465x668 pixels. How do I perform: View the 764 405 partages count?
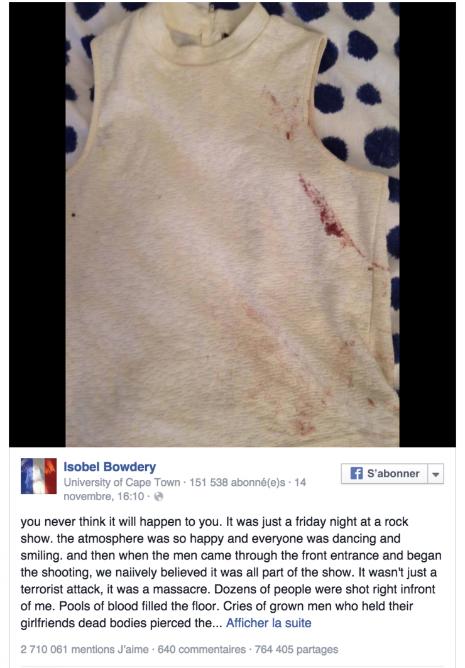[x=297, y=649]
